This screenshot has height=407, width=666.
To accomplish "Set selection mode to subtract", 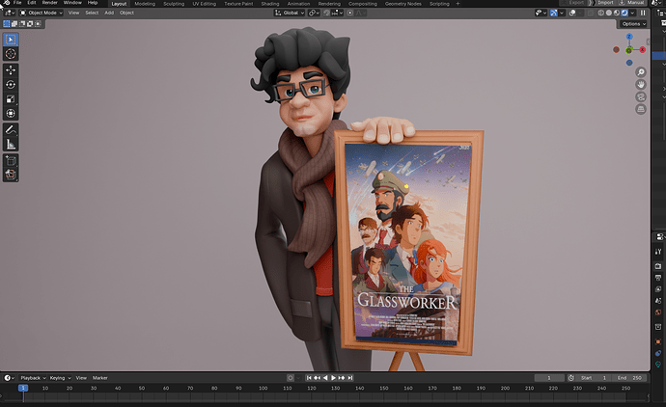I will click(22, 24).
